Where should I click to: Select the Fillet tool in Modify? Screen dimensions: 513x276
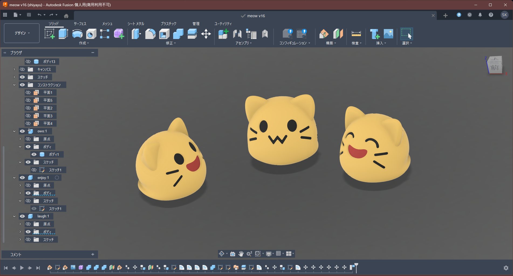150,34
